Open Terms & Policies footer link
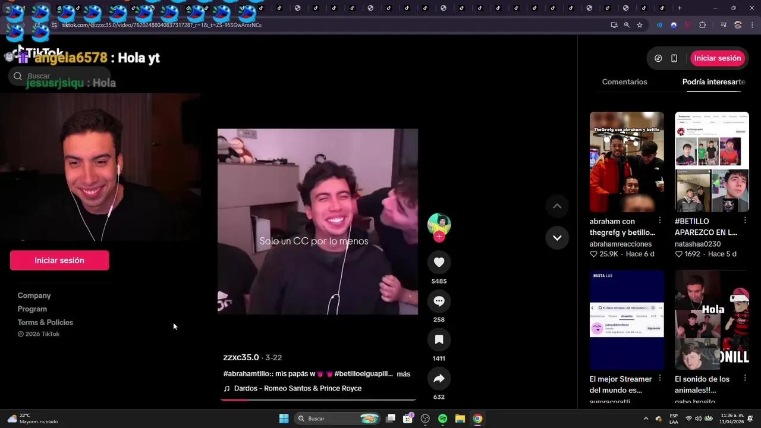This screenshot has height=428, width=761. tap(45, 322)
